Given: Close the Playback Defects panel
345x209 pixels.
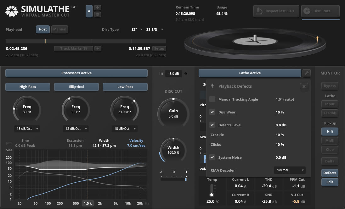Looking at the screenshot, I should pos(304,86).
